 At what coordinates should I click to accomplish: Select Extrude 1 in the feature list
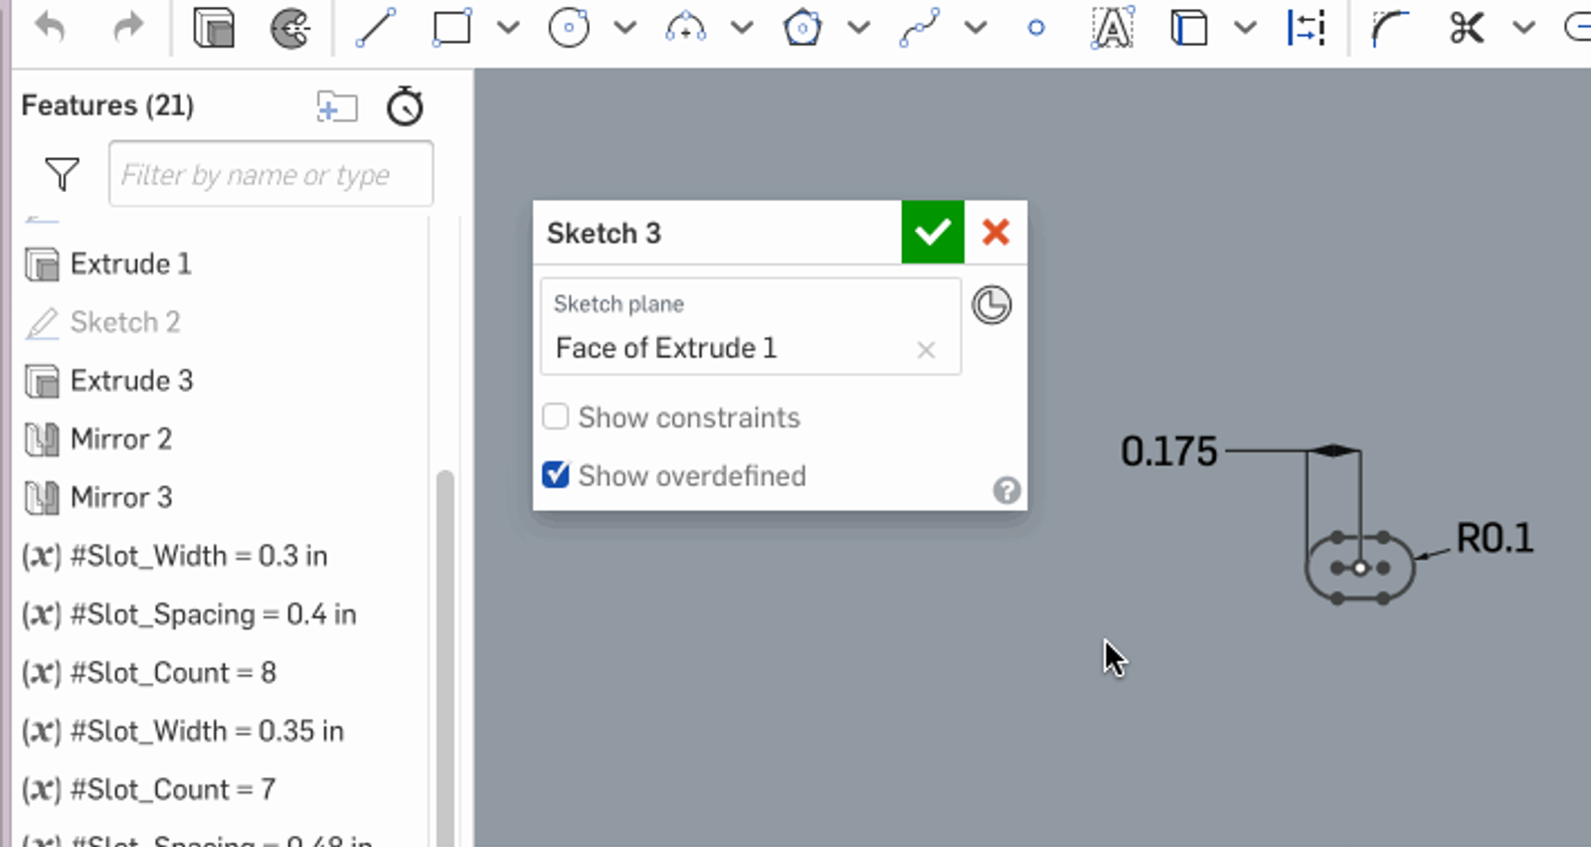pyautogui.click(x=130, y=264)
